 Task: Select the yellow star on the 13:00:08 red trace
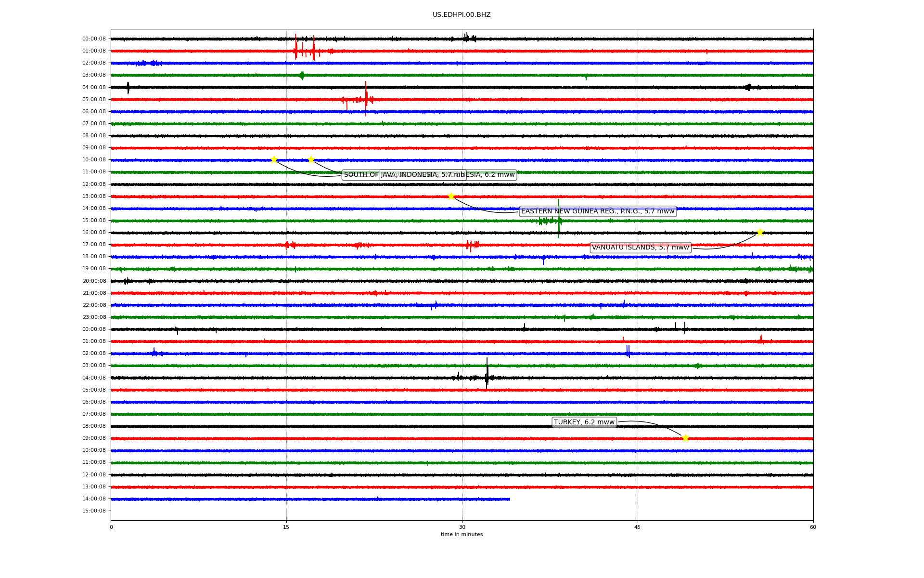(451, 196)
